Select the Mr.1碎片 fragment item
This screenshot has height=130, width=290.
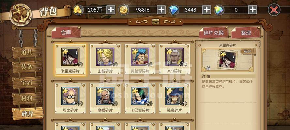click(175, 59)
